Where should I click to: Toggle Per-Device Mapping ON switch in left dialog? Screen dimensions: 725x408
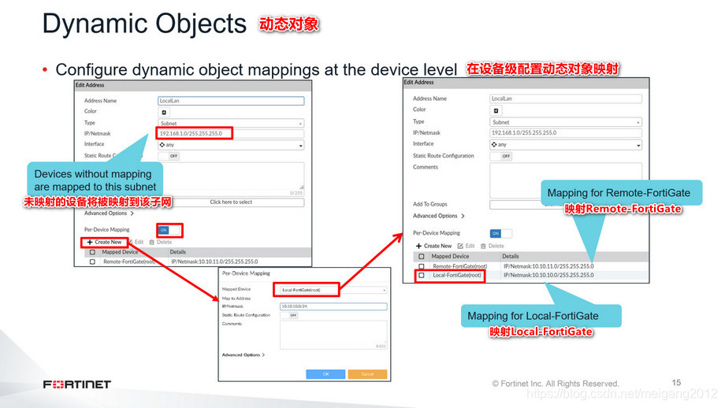(169, 230)
